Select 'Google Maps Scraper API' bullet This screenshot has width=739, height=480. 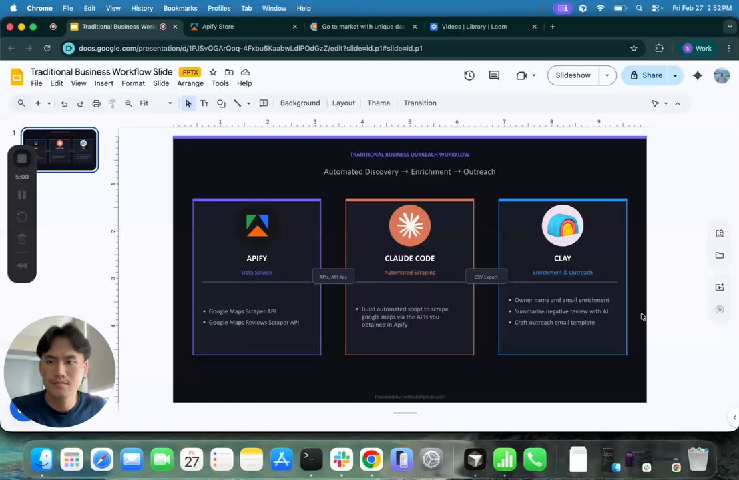(x=242, y=311)
